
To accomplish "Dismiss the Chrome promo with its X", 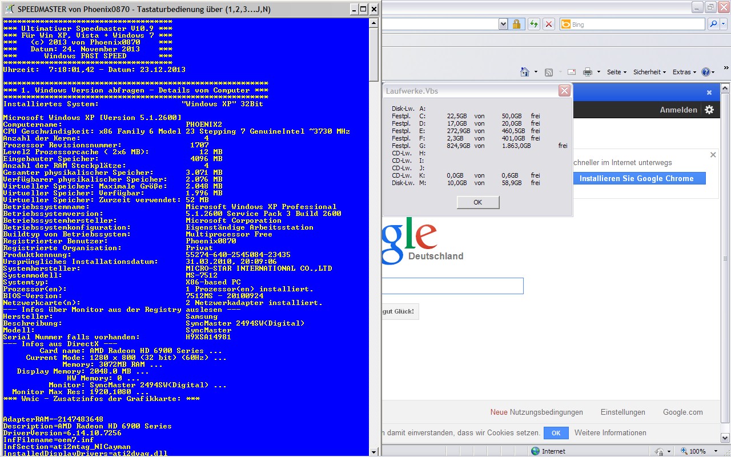I will point(713,155).
